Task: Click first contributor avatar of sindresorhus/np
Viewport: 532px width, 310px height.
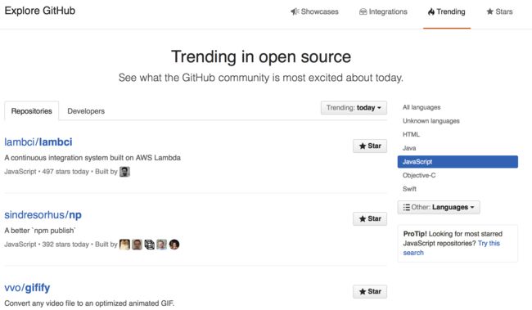Action: pyautogui.click(x=124, y=245)
